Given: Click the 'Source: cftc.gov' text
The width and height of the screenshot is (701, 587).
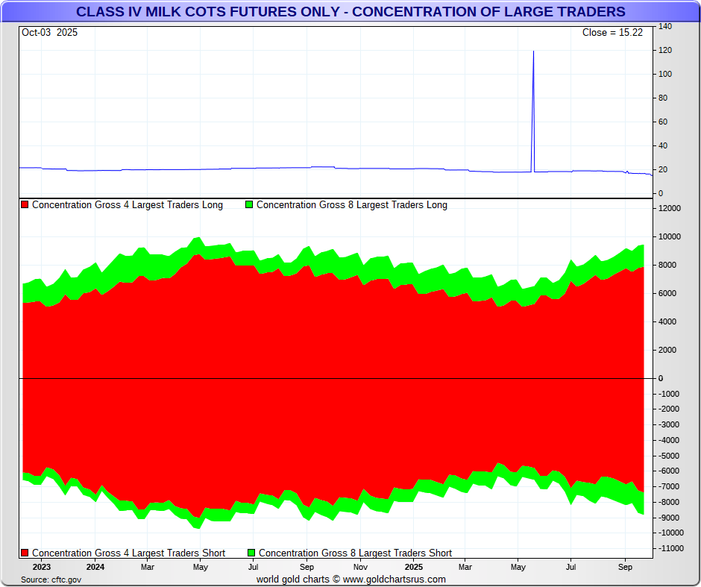Looking at the screenshot, I should pos(51,580).
